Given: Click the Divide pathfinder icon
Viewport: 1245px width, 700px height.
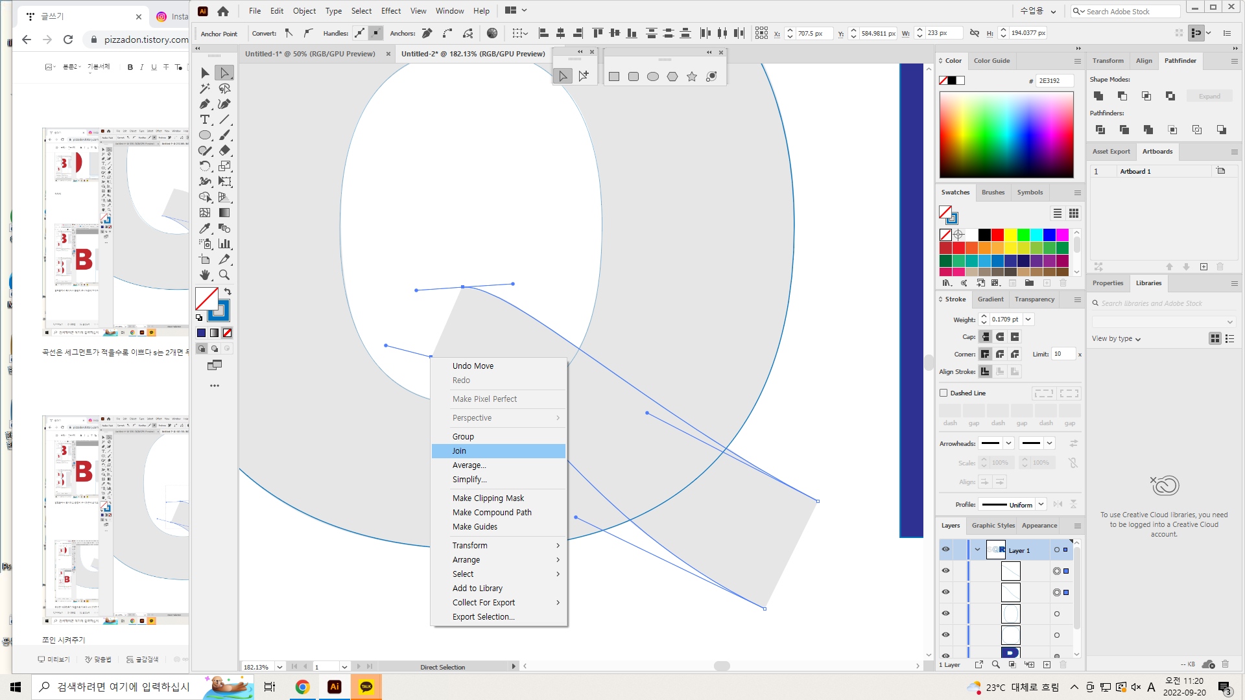Looking at the screenshot, I should pos(1100,130).
